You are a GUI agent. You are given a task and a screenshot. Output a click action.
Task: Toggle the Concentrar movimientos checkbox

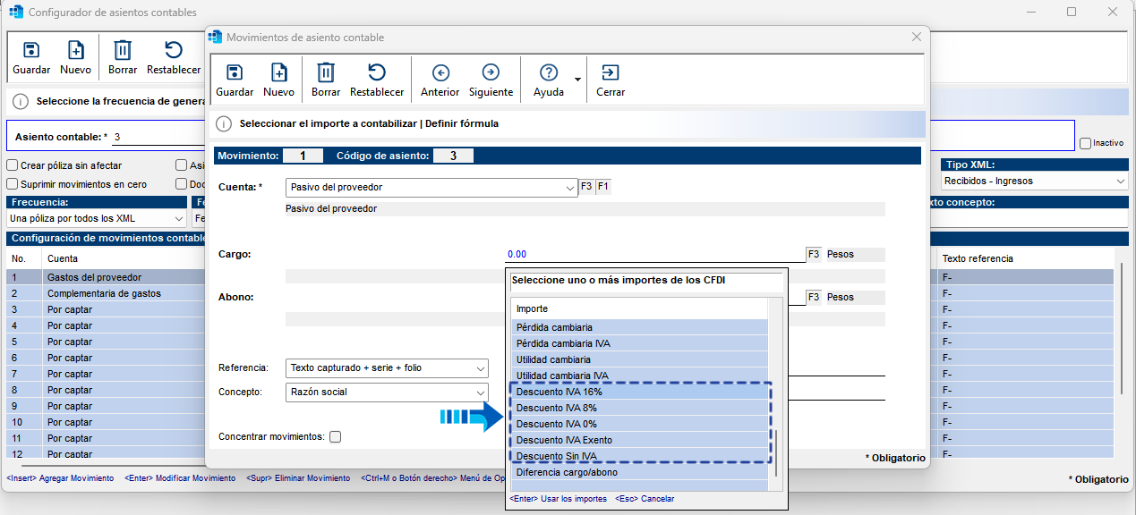coord(336,437)
